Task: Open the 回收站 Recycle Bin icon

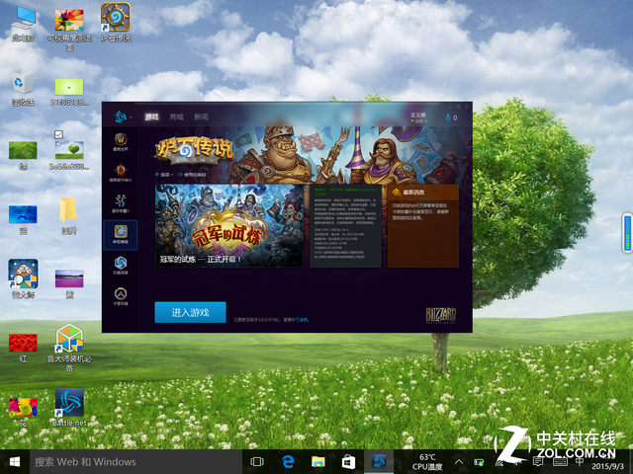Action: [23, 88]
